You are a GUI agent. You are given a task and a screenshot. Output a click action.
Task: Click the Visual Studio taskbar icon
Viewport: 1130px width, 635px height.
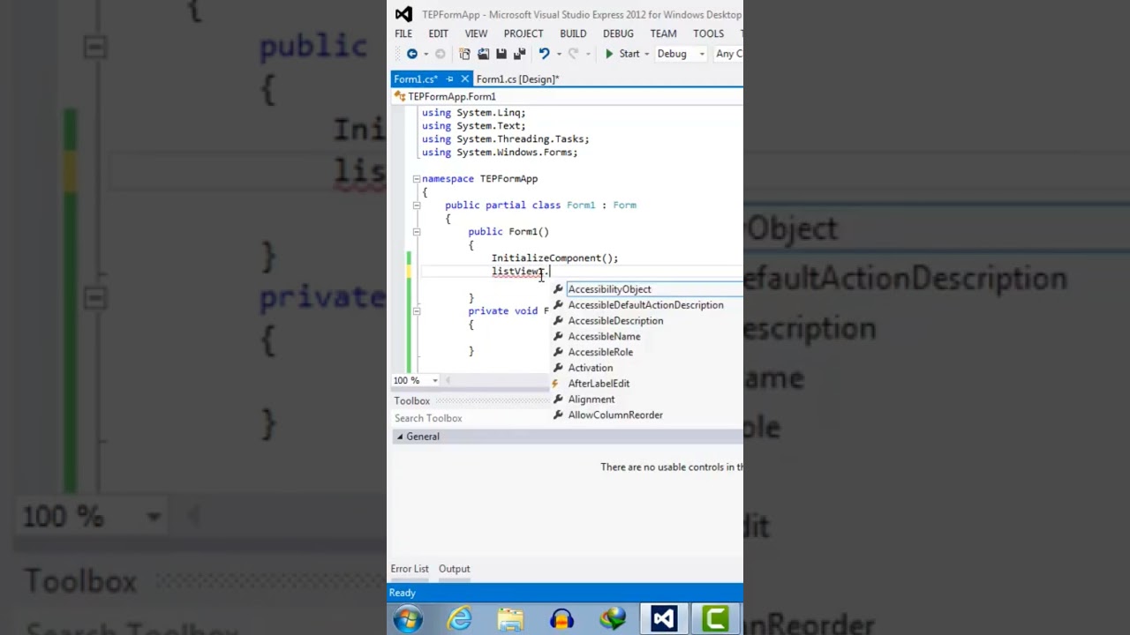click(664, 619)
